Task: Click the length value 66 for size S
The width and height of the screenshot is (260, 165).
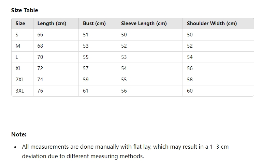Action: tap(40, 35)
